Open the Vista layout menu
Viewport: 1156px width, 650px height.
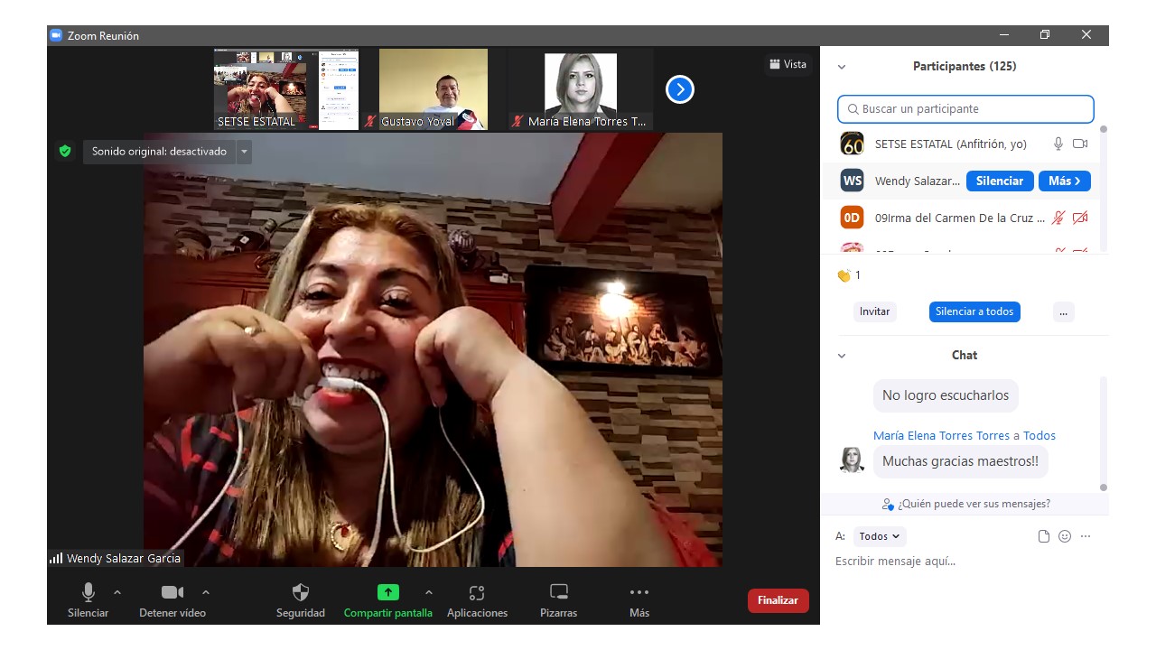pyautogui.click(x=788, y=64)
